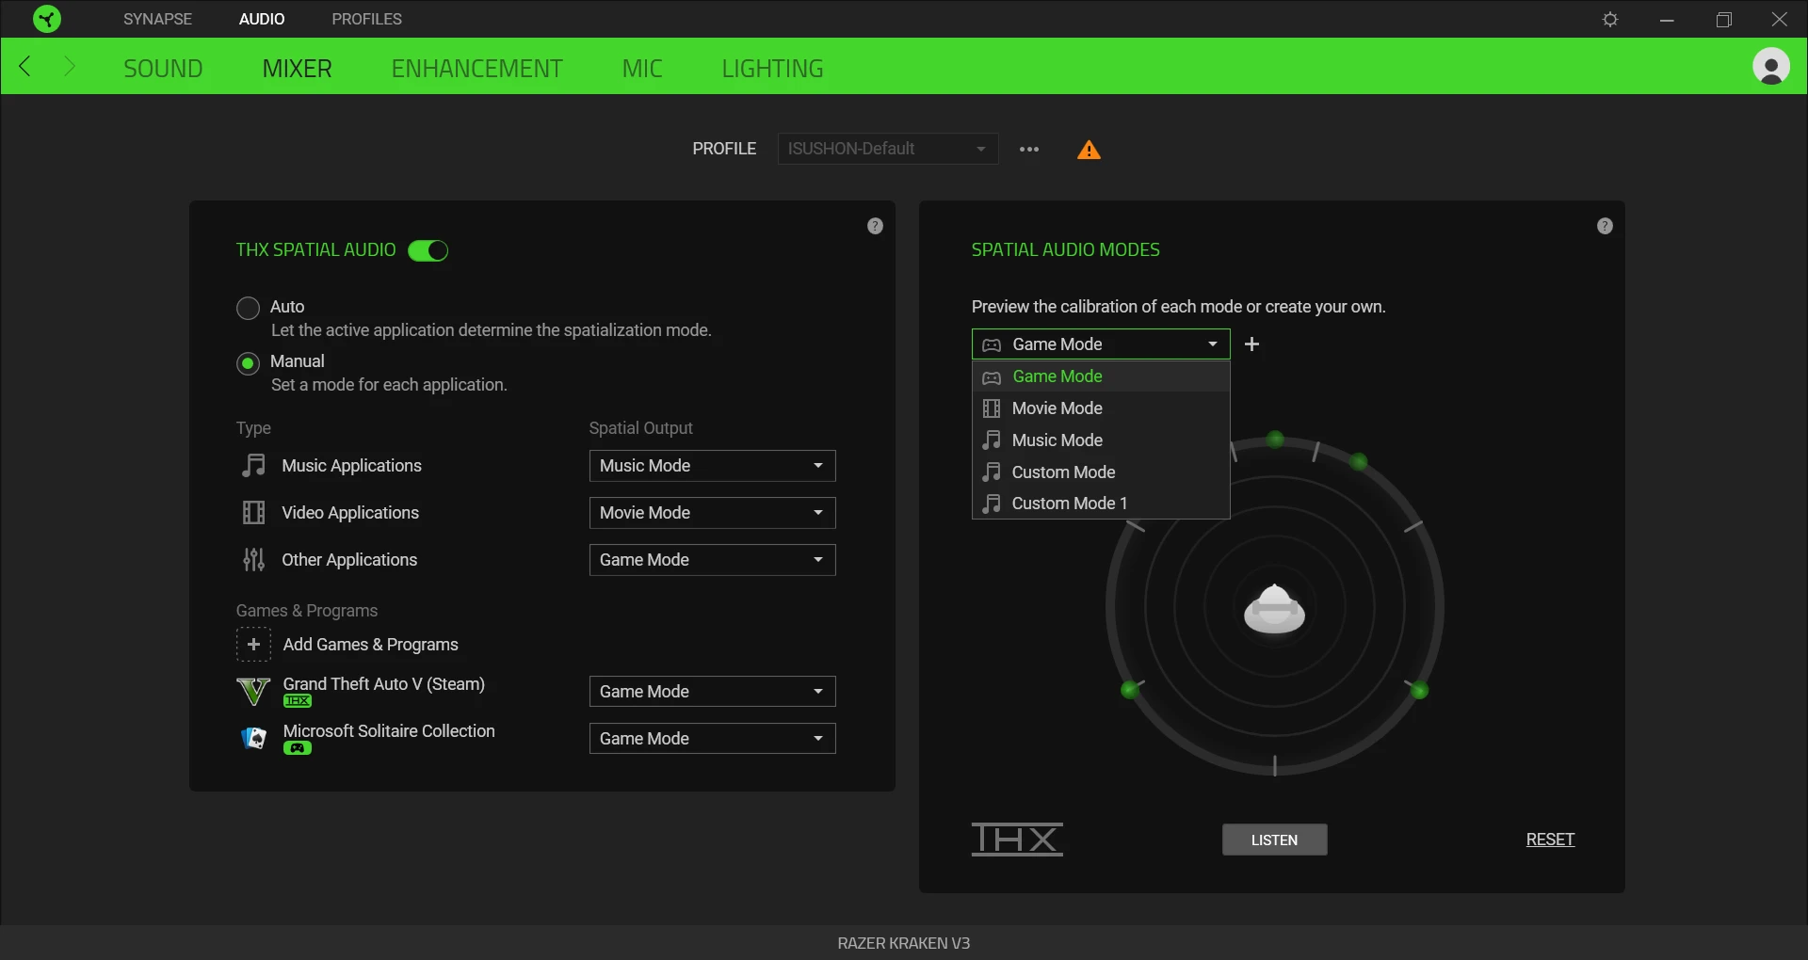This screenshot has width=1808, height=960.
Task: Open the MIC tab
Action: click(642, 68)
